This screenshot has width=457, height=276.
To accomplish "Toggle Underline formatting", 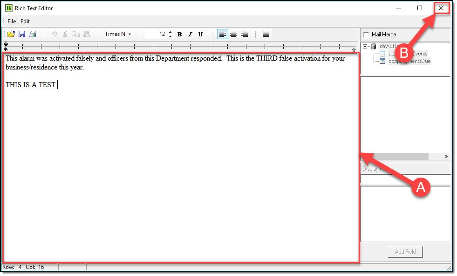I will point(200,34).
